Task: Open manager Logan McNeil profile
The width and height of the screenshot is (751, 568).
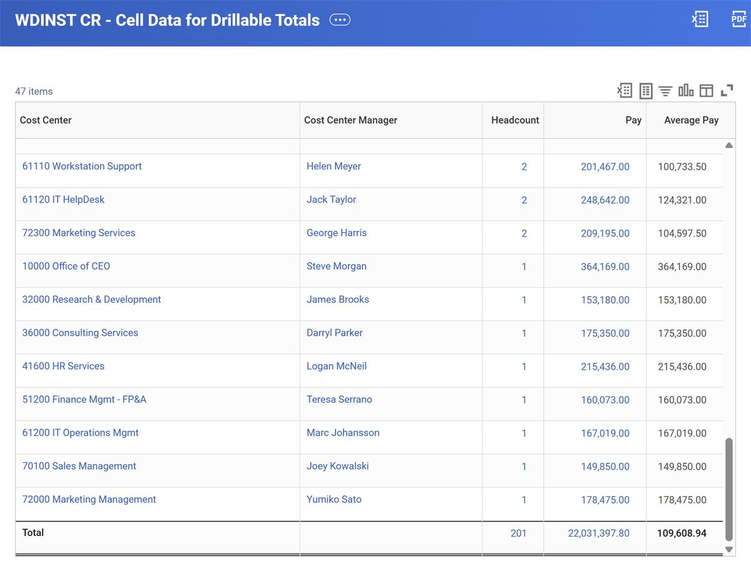Action: point(337,366)
